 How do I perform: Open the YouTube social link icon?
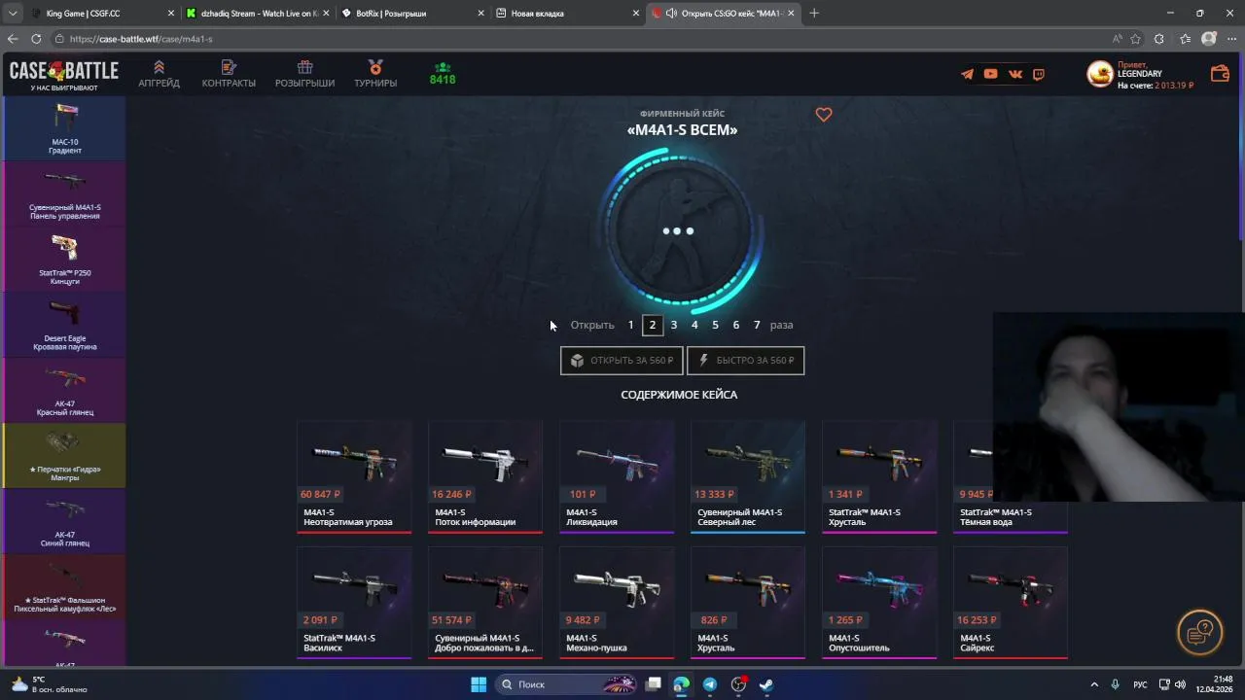coord(990,74)
